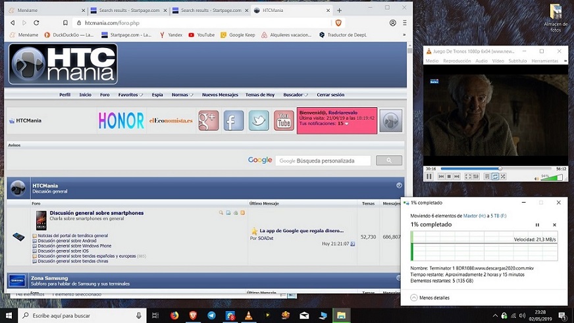Open VLC Herramientas menu
The height and width of the screenshot is (323, 574).
click(545, 61)
